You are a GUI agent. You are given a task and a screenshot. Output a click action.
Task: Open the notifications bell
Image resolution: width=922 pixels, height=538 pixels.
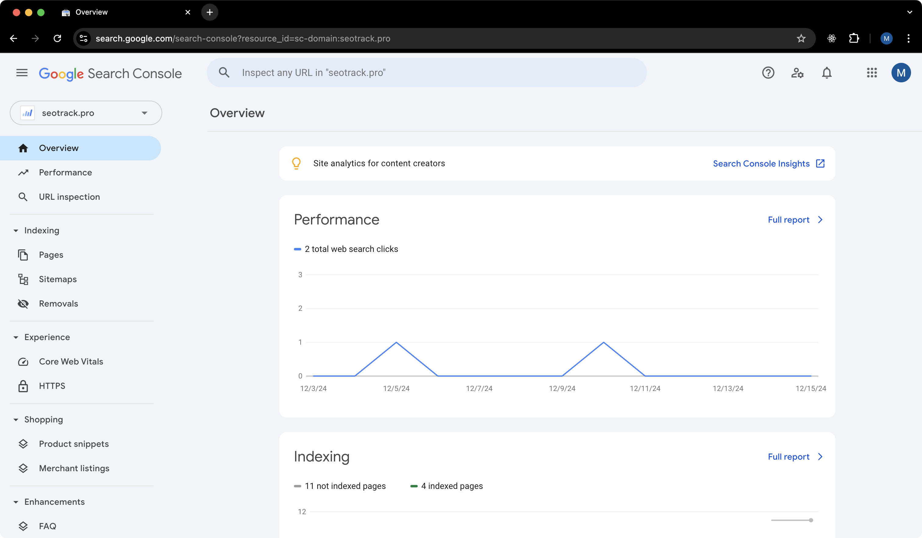827,73
